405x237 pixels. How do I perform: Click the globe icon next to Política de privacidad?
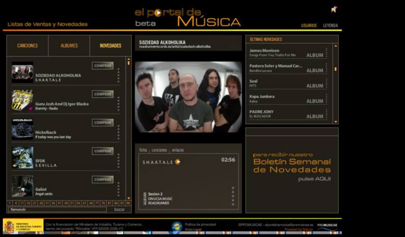click(177, 226)
